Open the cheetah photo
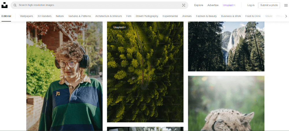289x131 pixels. tap(226, 103)
